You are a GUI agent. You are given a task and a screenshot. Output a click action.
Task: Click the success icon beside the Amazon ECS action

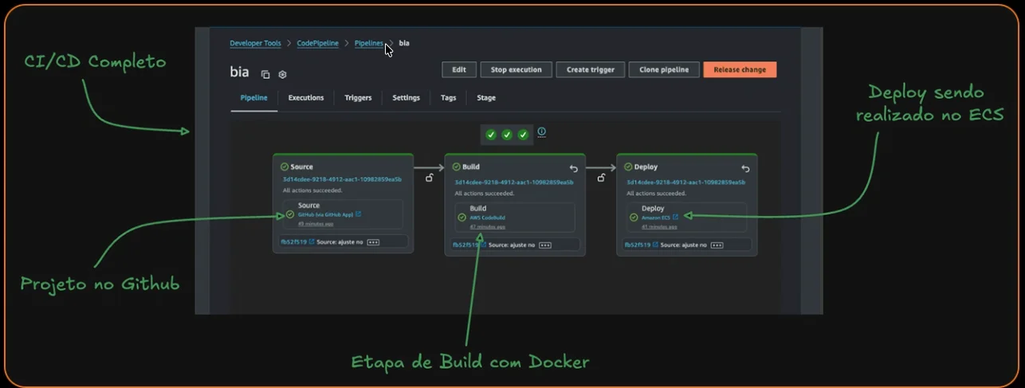[634, 217]
